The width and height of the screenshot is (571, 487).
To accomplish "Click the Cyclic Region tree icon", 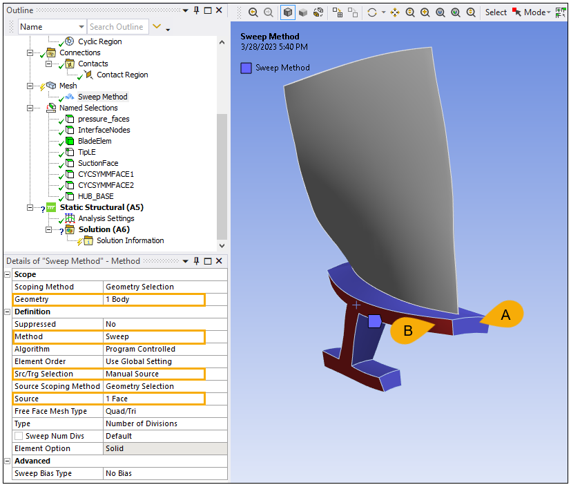I will [70, 41].
